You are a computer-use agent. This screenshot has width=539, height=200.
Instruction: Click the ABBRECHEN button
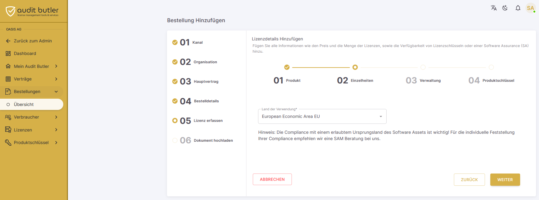272,179
